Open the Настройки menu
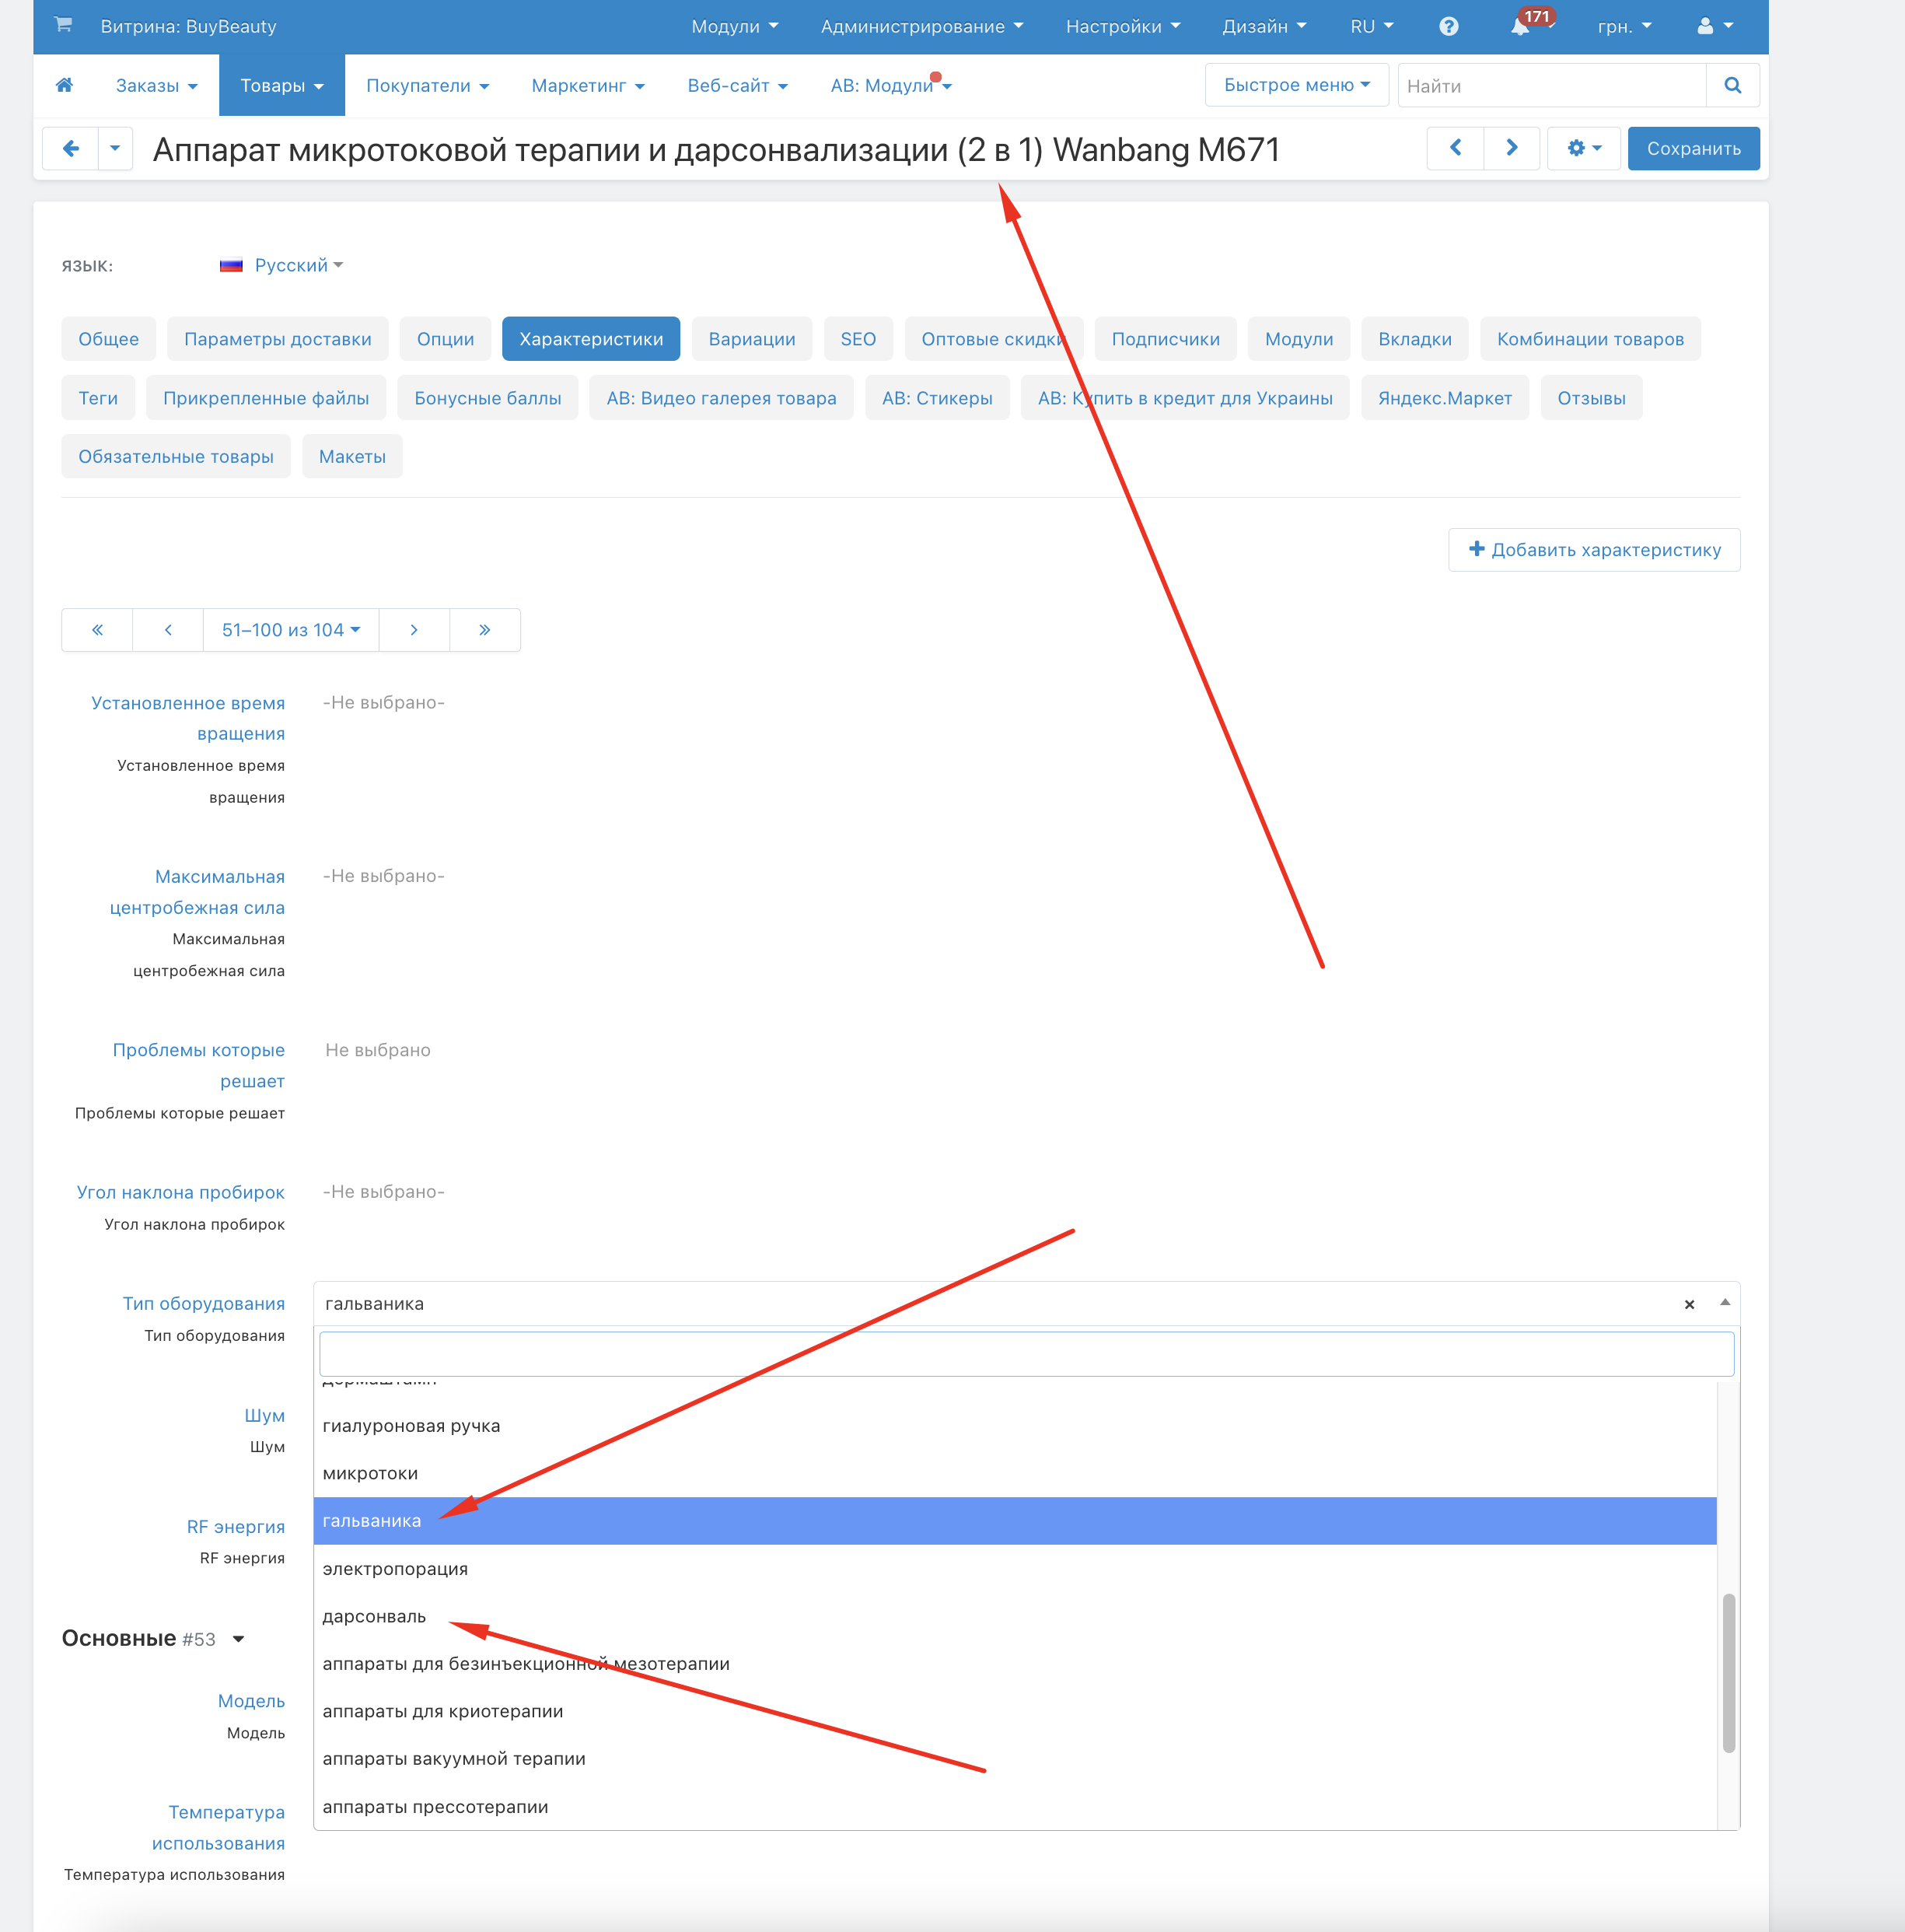 point(1123,27)
